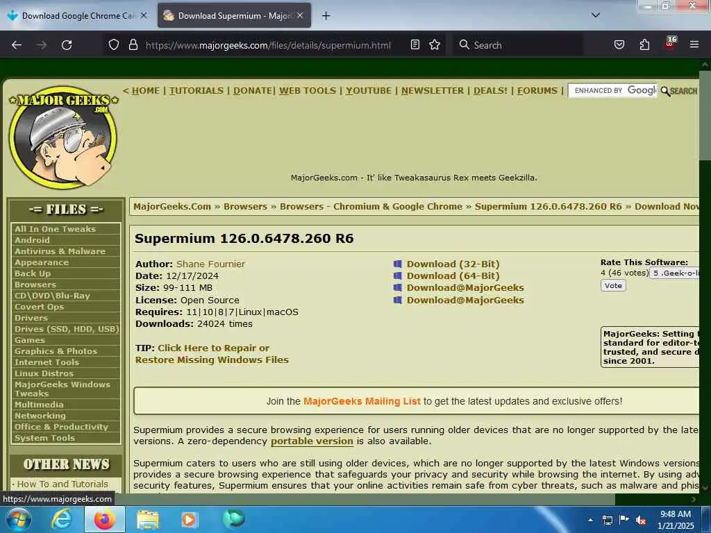Launch Internet Explorer from the taskbar
Image resolution: width=711 pixels, height=533 pixels.
pyautogui.click(x=62, y=519)
